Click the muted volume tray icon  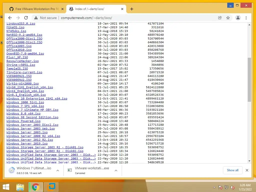coord(232,187)
